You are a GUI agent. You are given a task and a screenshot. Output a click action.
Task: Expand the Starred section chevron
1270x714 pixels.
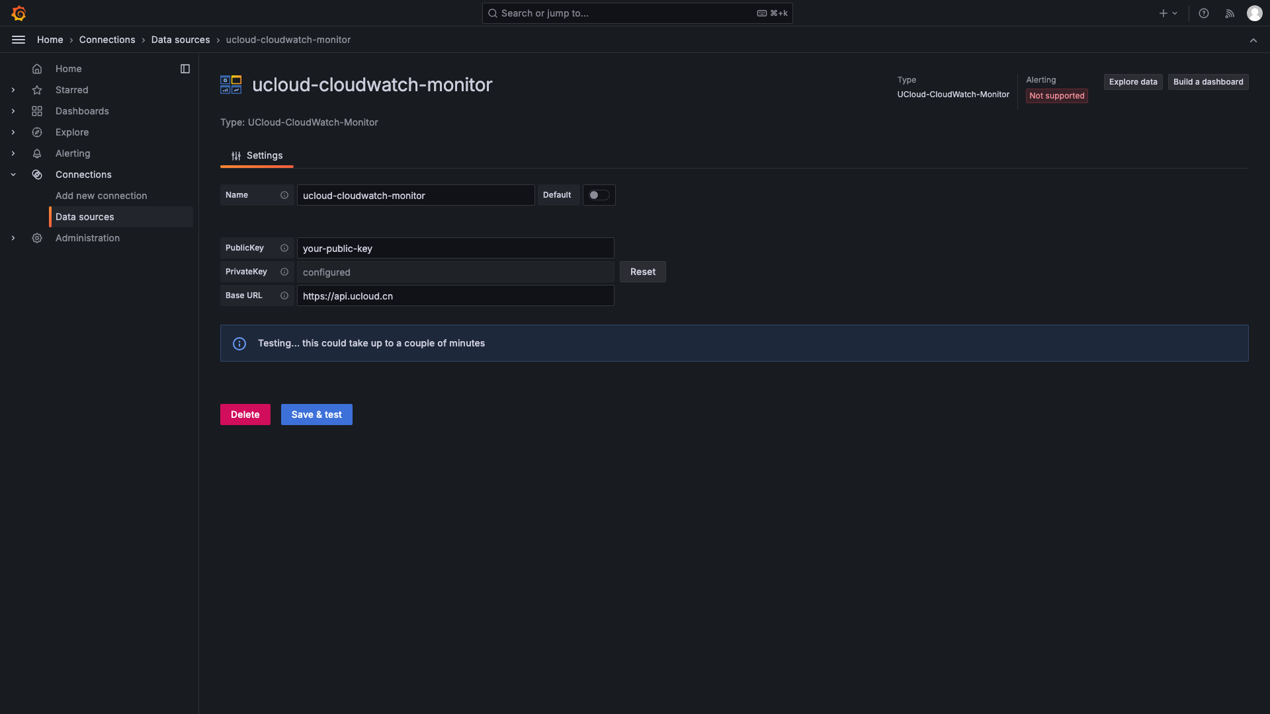[13, 90]
